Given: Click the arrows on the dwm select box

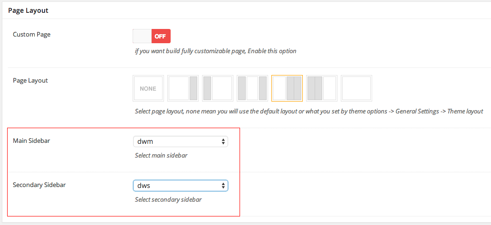Looking at the screenshot, I should tap(223, 142).
